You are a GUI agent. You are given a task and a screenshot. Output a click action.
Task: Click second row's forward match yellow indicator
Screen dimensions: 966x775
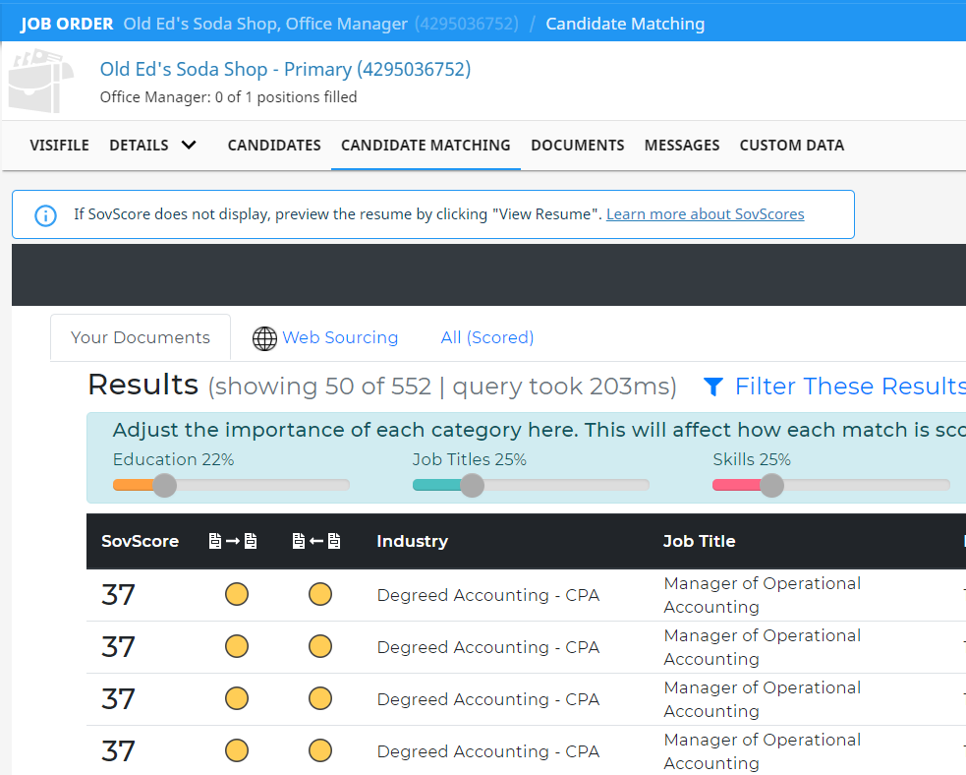click(x=237, y=647)
